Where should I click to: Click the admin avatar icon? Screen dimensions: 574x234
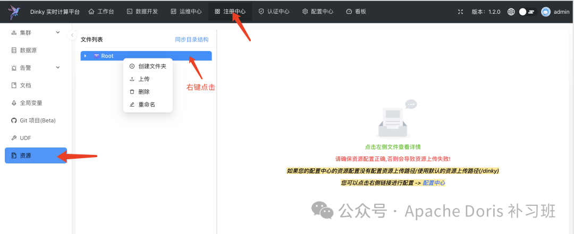click(546, 12)
